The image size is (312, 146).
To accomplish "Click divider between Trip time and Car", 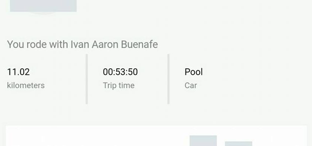I will (168, 79).
